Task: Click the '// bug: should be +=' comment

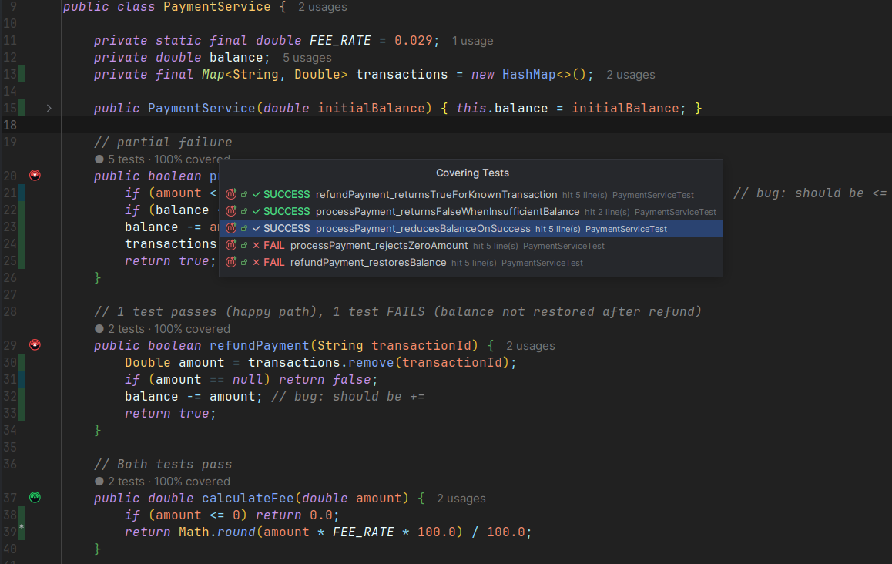Action: tap(348, 397)
